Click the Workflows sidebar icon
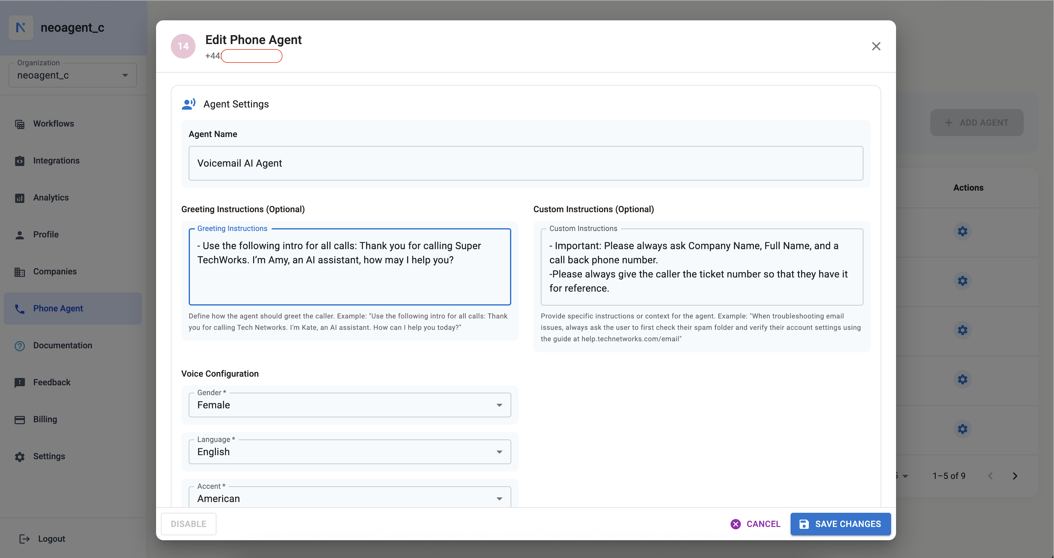 point(20,124)
